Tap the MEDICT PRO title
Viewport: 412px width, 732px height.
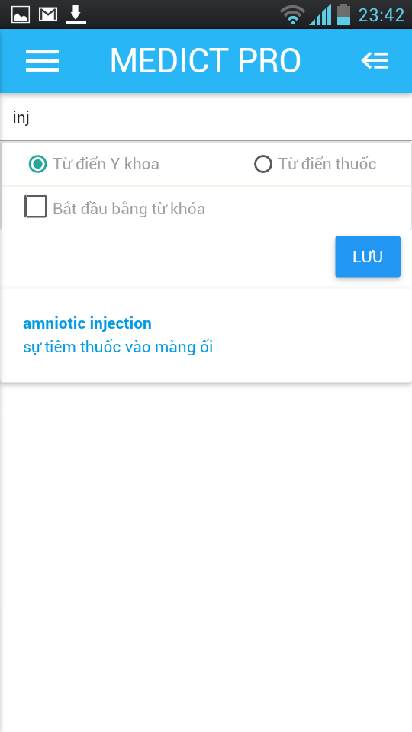point(205,61)
